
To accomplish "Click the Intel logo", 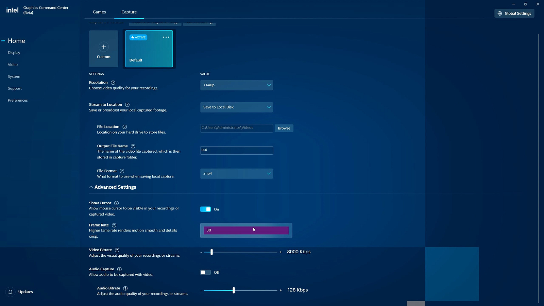I will click(x=13, y=10).
